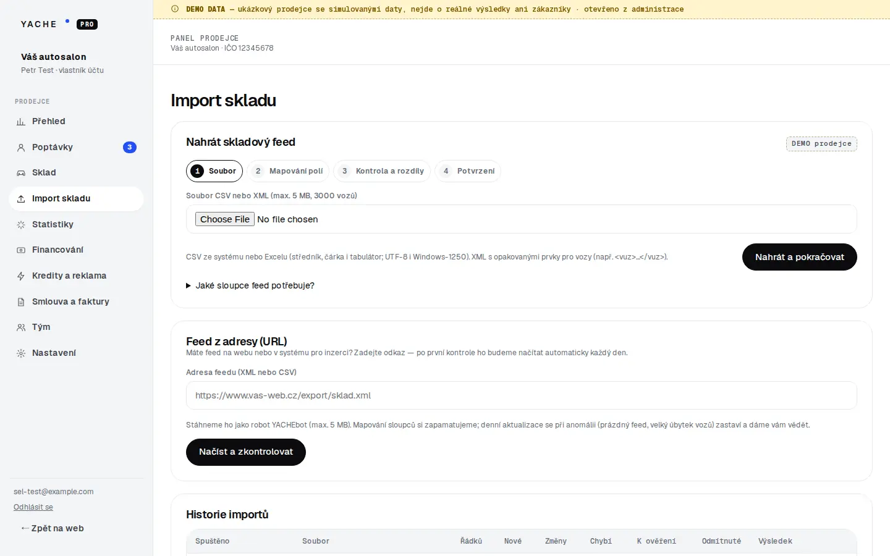Click the Řádků column header

tap(471, 541)
